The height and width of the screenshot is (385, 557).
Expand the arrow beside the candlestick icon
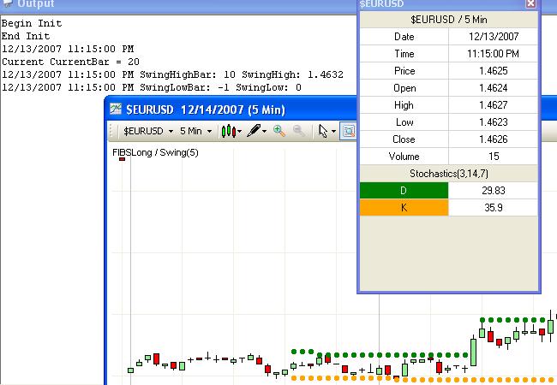coord(240,132)
